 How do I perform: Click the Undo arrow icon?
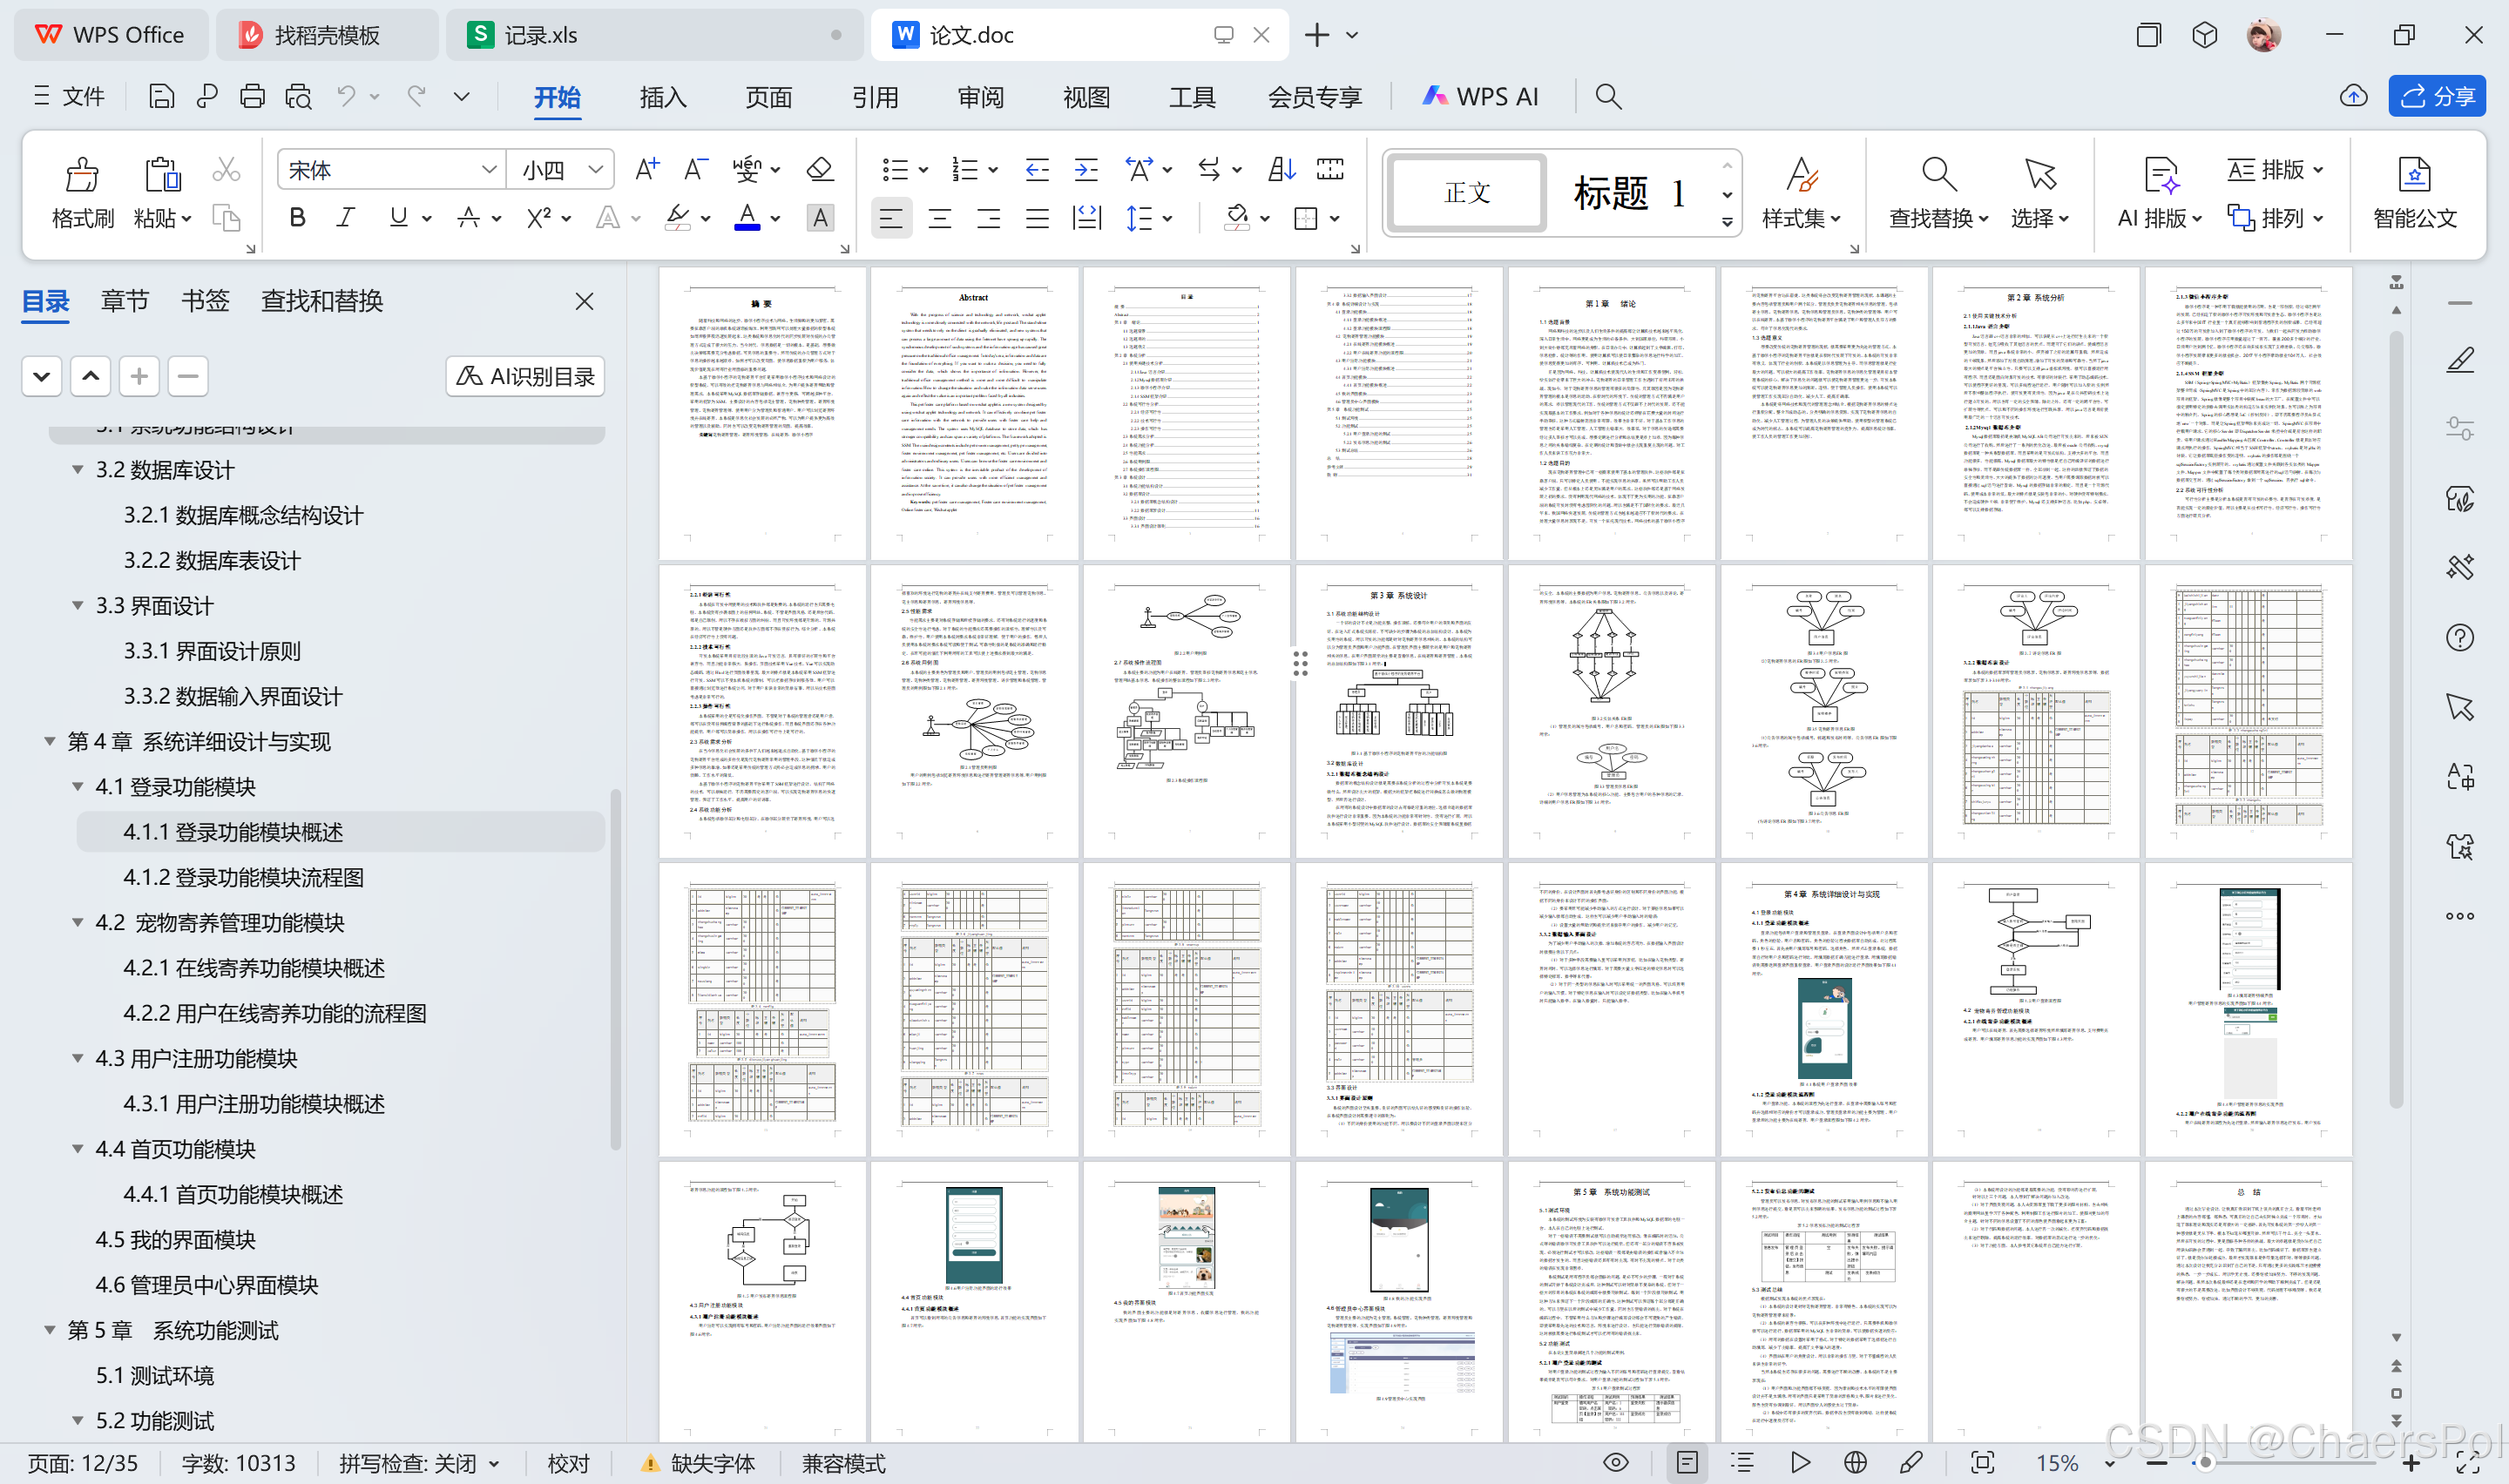click(x=346, y=96)
